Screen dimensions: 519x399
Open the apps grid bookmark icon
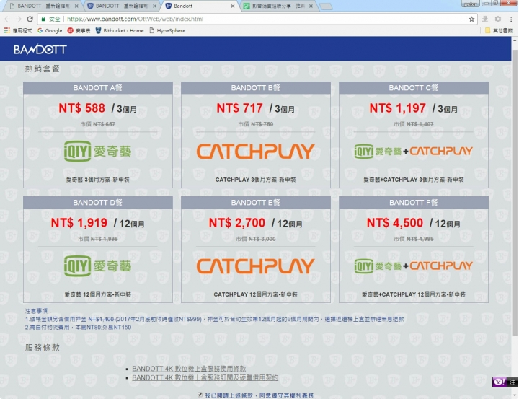[x=7, y=30]
